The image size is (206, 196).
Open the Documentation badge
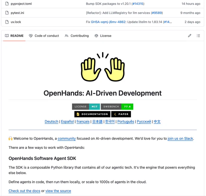(x=92, y=114)
